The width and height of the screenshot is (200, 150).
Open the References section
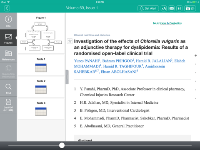tap(8, 55)
